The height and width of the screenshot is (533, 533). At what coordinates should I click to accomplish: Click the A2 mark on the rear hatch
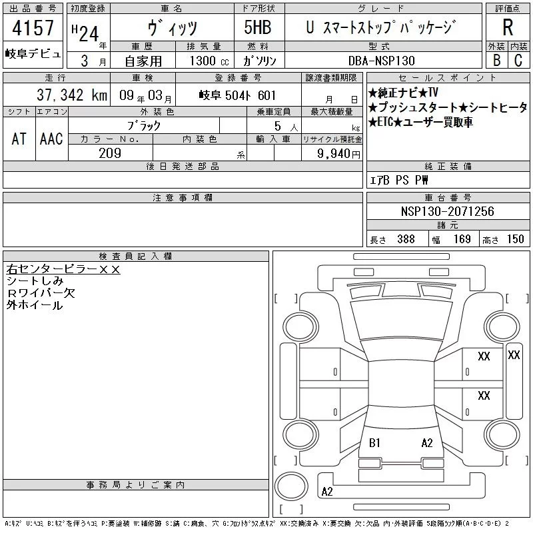click(427, 442)
